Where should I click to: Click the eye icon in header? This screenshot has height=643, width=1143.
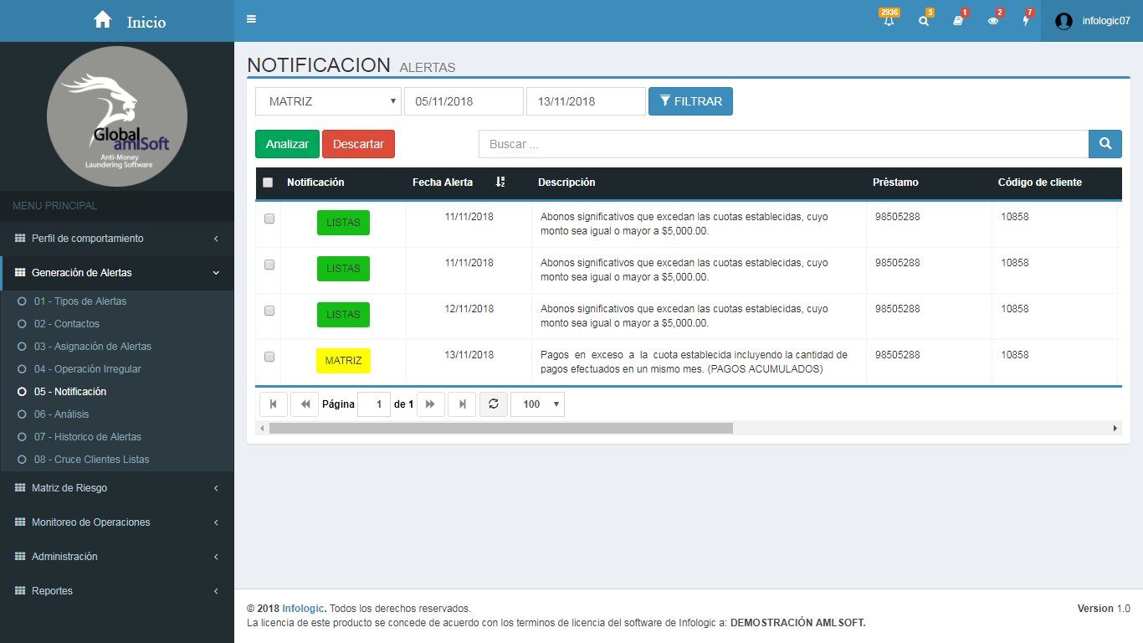click(993, 21)
